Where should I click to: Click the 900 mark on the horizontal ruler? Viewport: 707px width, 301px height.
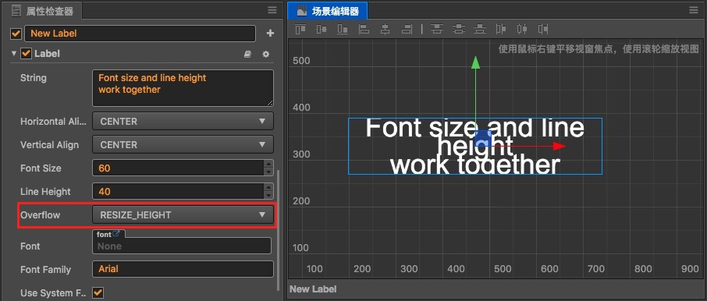[x=690, y=269]
